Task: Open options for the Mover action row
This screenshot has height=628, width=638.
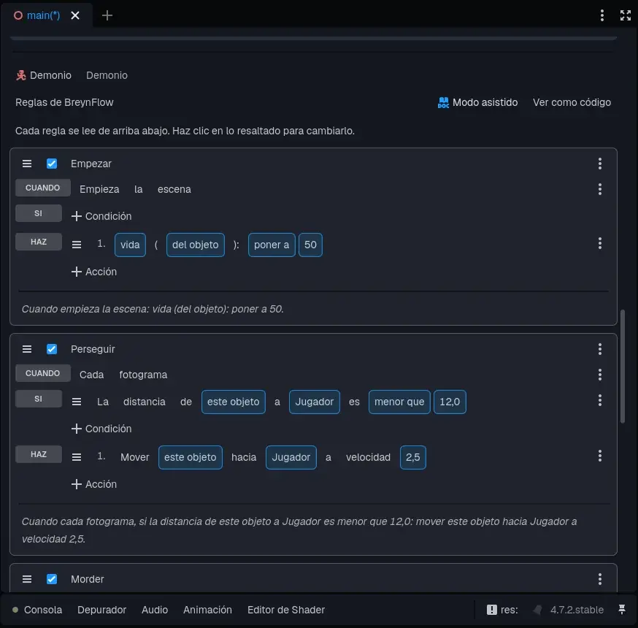Action: click(599, 456)
